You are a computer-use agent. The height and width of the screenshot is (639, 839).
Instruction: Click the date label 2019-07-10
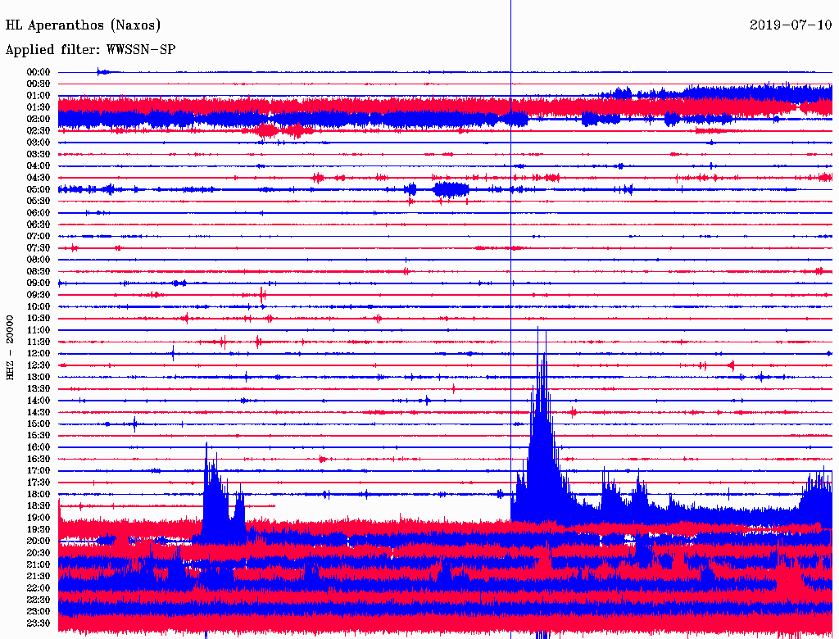click(791, 25)
